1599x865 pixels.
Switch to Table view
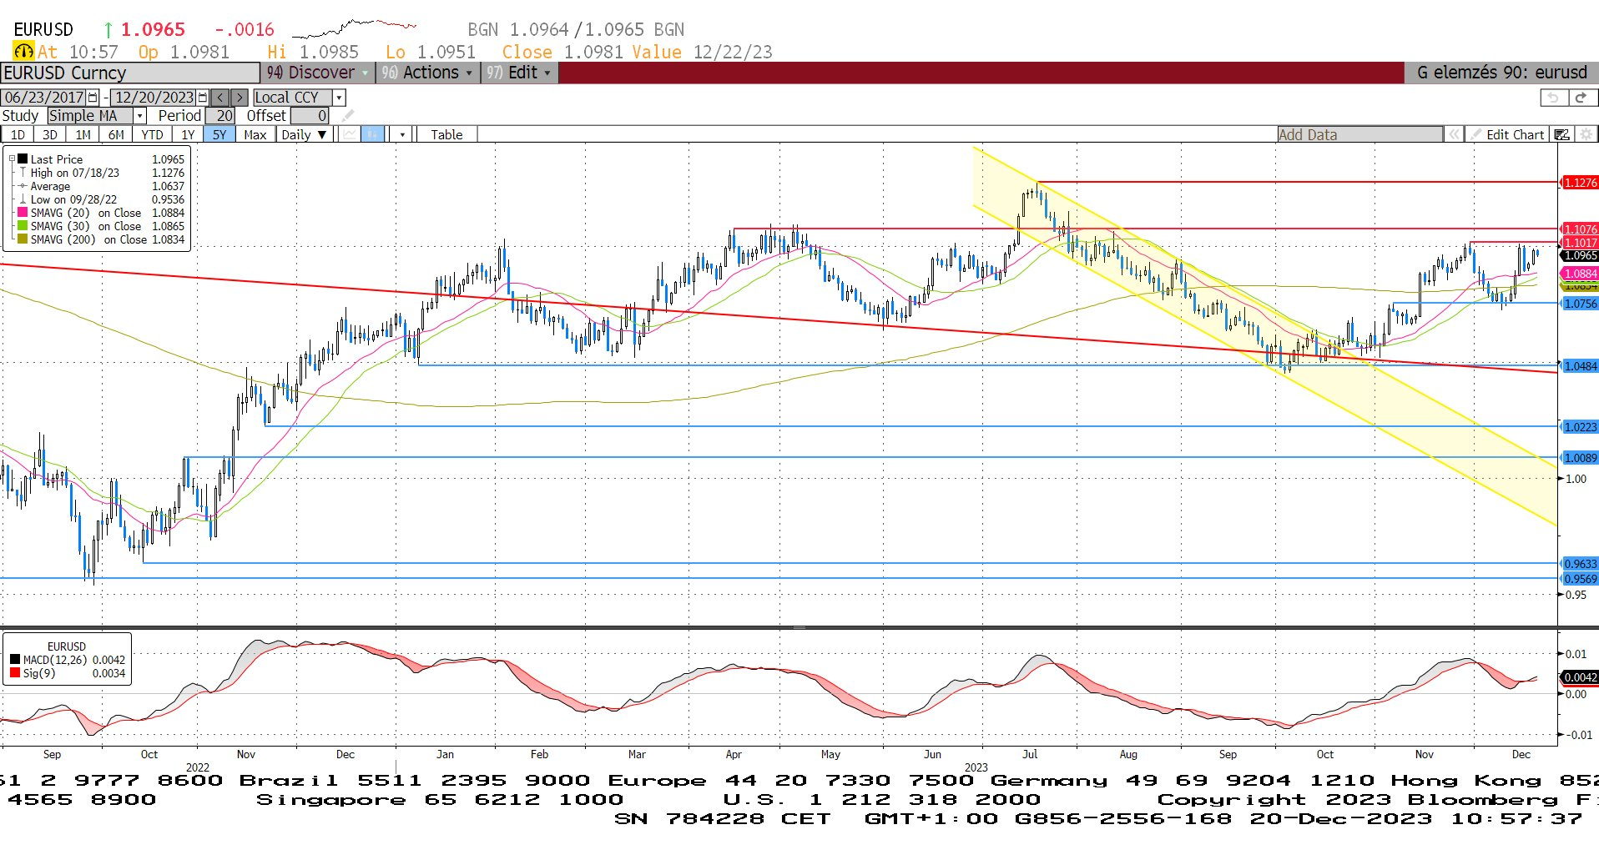tap(446, 134)
